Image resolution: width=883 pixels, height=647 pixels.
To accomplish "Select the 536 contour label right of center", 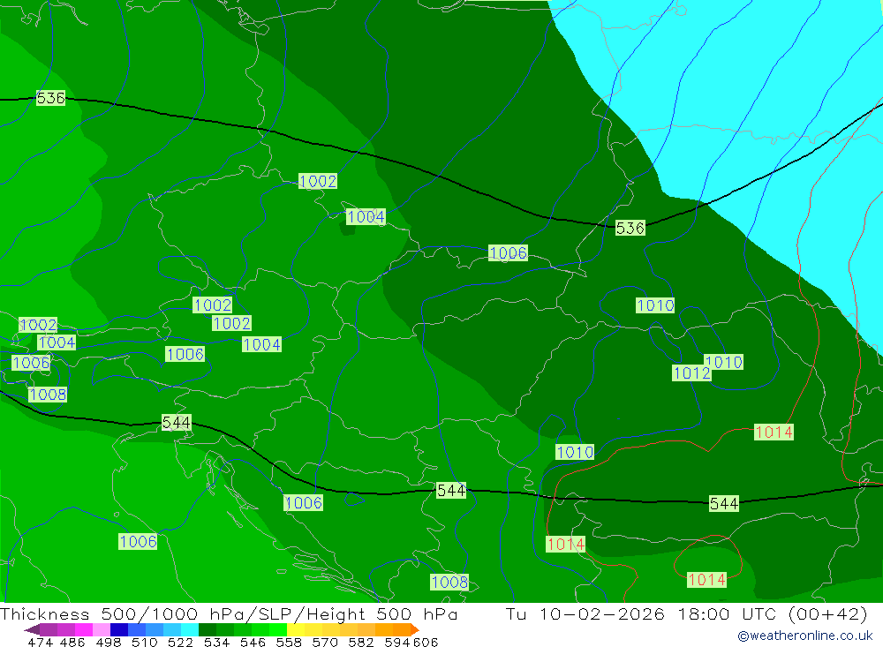I will (x=630, y=228).
